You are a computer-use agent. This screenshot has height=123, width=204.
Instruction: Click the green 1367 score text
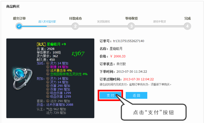[78, 53]
